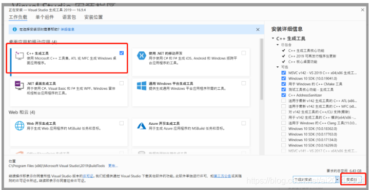369x190 pixels.
Task: Click the blue info icon in help banner
Action: pyautogui.click(x=14, y=29)
